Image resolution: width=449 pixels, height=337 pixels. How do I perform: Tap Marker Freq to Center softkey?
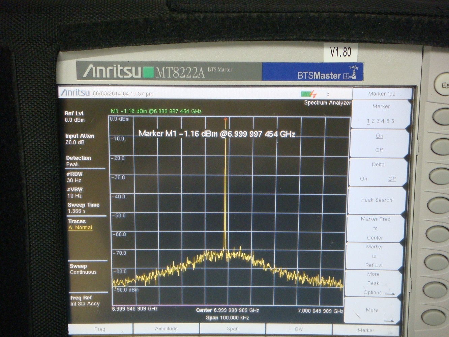coord(375,228)
